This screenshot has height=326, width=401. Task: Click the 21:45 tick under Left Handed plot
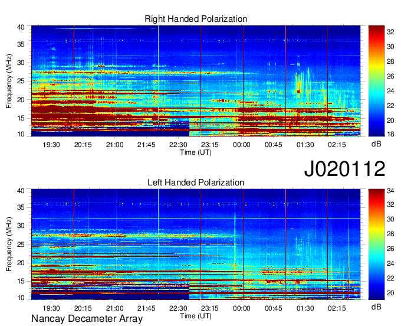click(146, 308)
